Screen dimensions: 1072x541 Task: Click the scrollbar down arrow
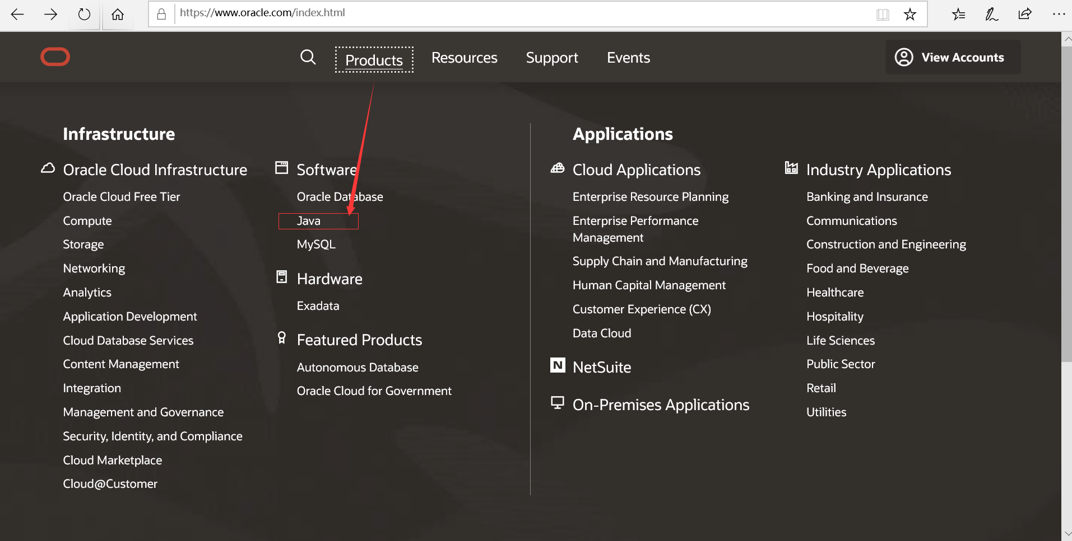1066,534
